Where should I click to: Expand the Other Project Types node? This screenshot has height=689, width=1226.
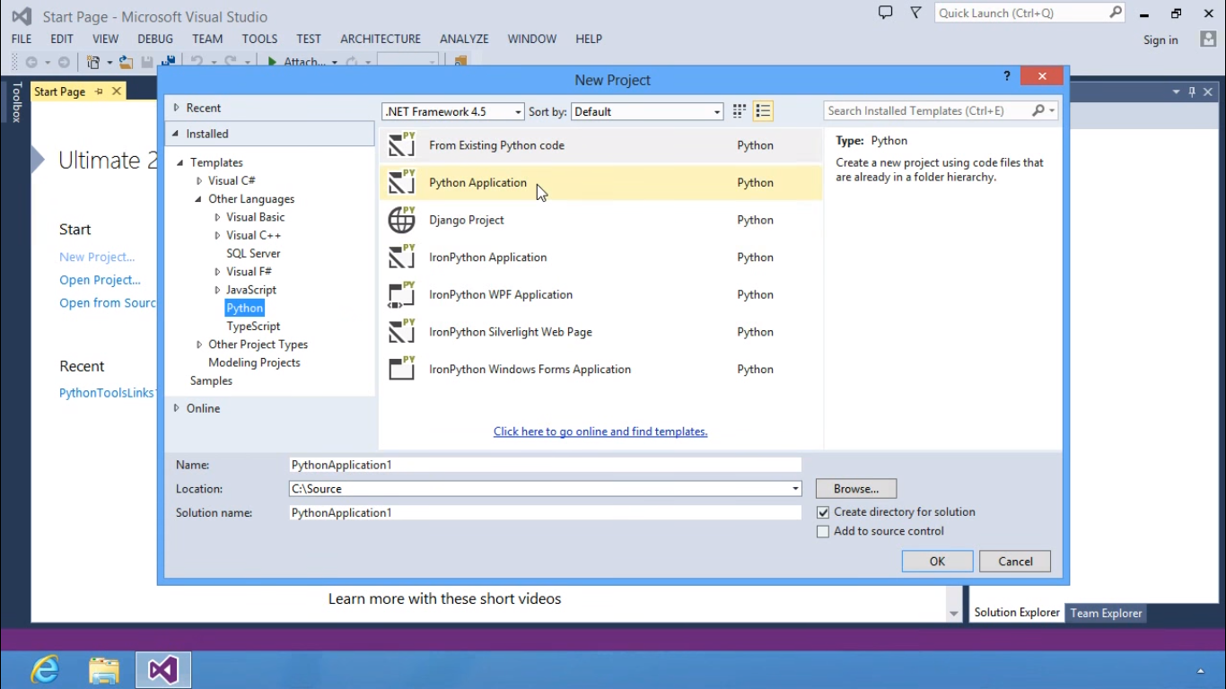pyautogui.click(x=198, y=344)
